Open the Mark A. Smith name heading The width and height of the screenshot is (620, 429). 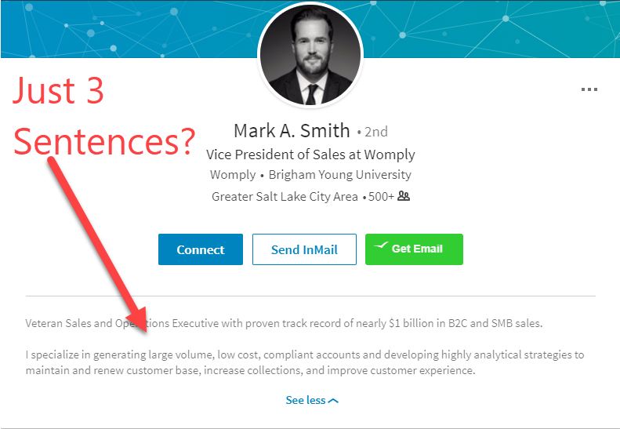(292, 131)
